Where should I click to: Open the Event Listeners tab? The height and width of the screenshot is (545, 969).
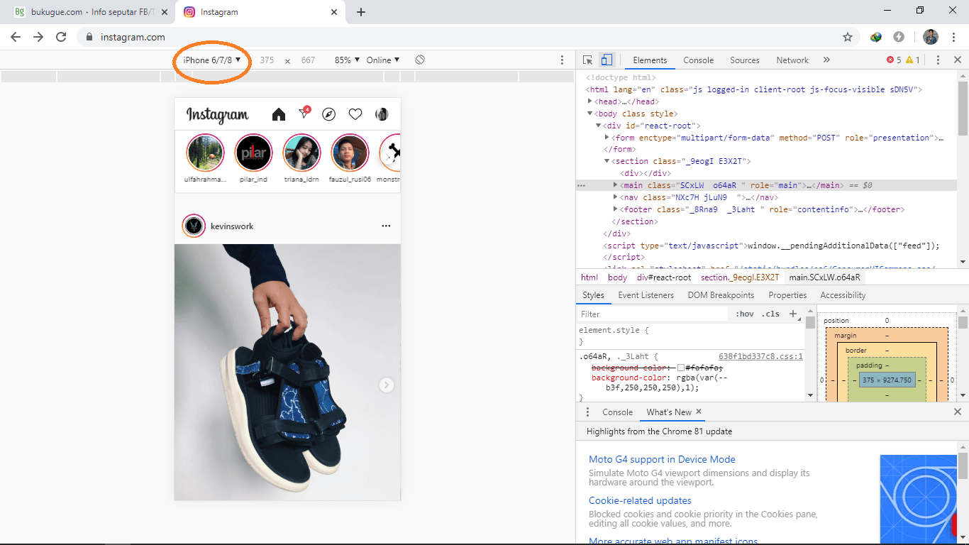click(x=646, y=295)
